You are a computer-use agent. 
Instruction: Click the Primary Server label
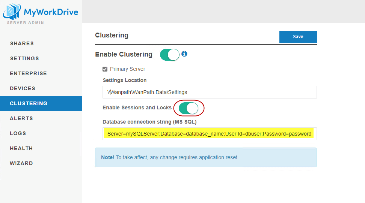[x=128, y=69]
